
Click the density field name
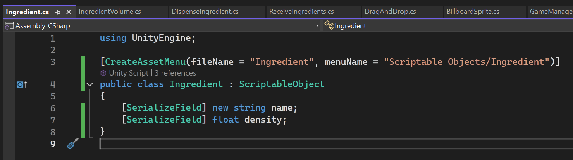pyautogui.click(x=263, y=120)
